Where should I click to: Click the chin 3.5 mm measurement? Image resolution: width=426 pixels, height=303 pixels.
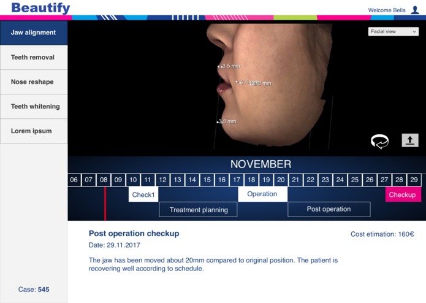tap(227, 121)
